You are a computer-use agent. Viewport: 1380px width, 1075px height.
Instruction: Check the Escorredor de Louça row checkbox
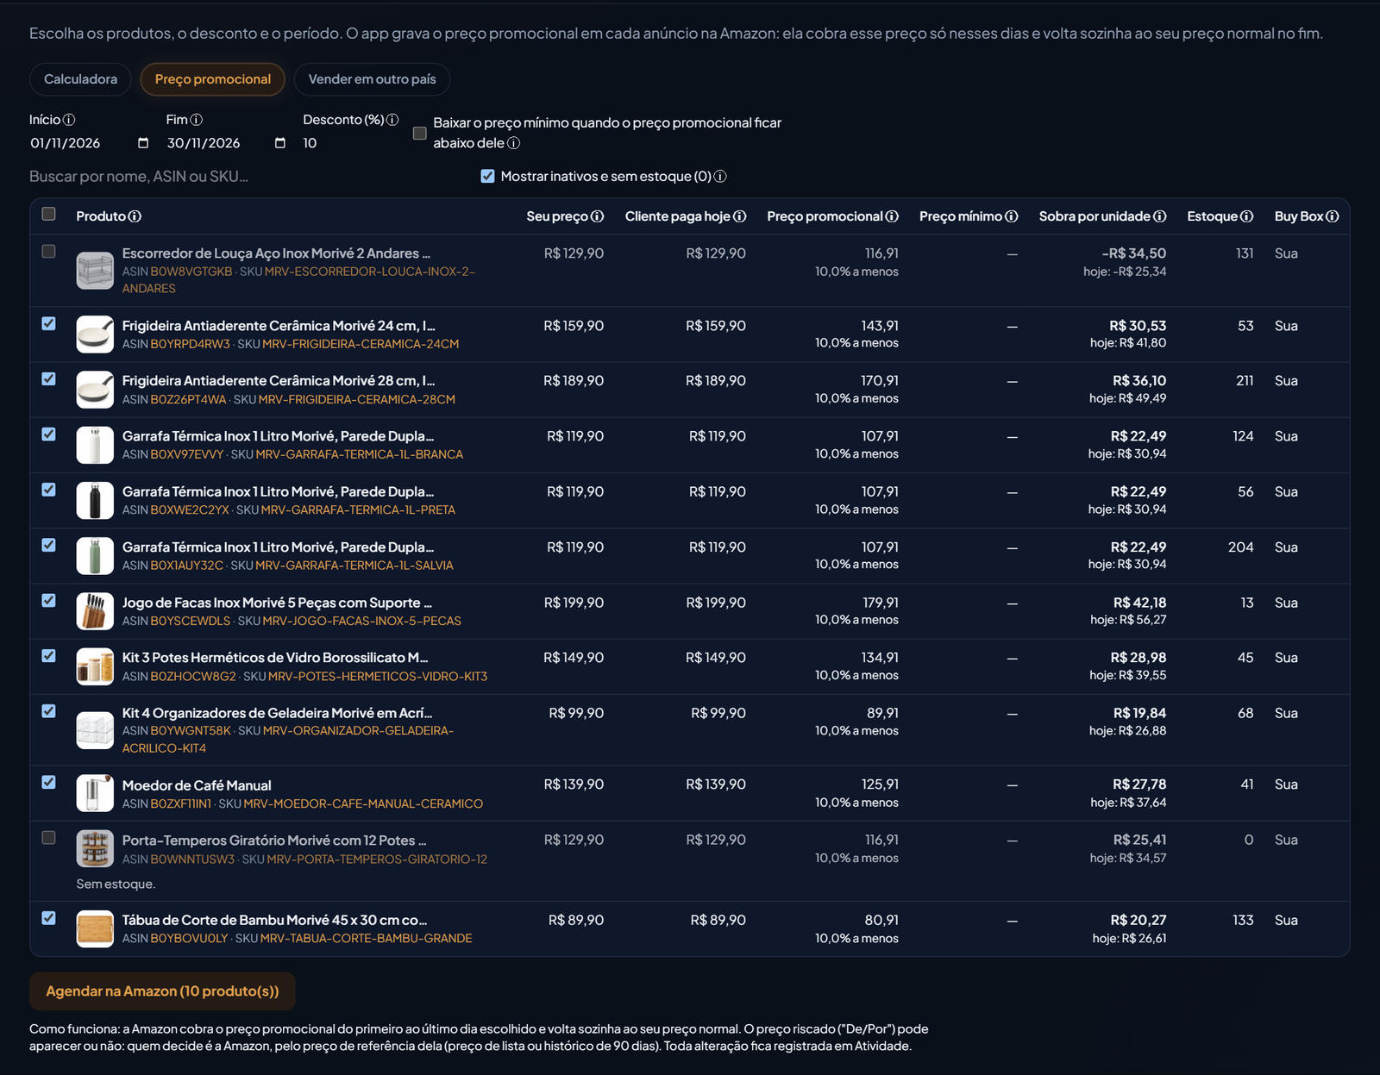(x=49, y=252)
